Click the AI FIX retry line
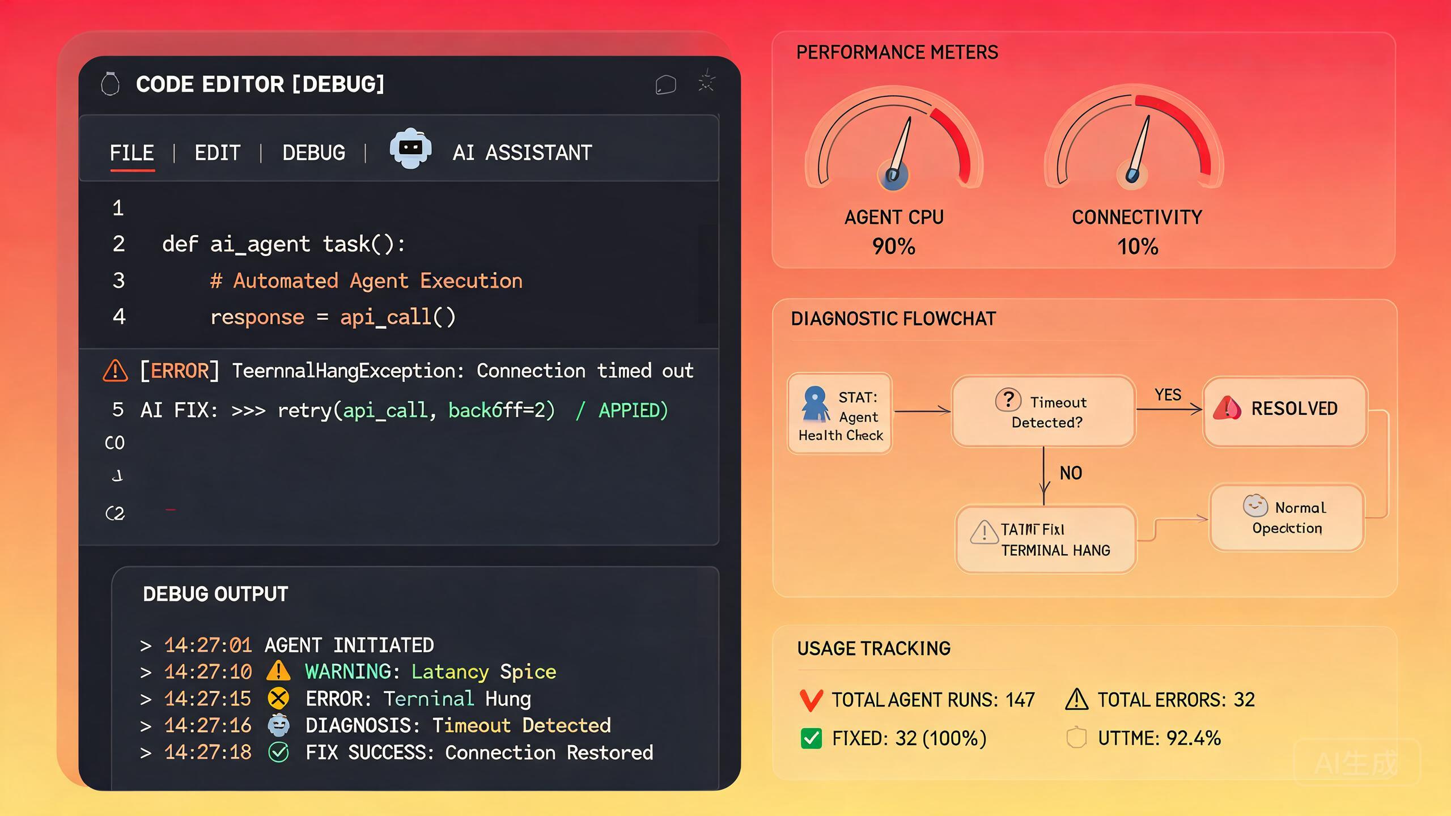This screenshot has width=1451, height=816. pos(404,410)
